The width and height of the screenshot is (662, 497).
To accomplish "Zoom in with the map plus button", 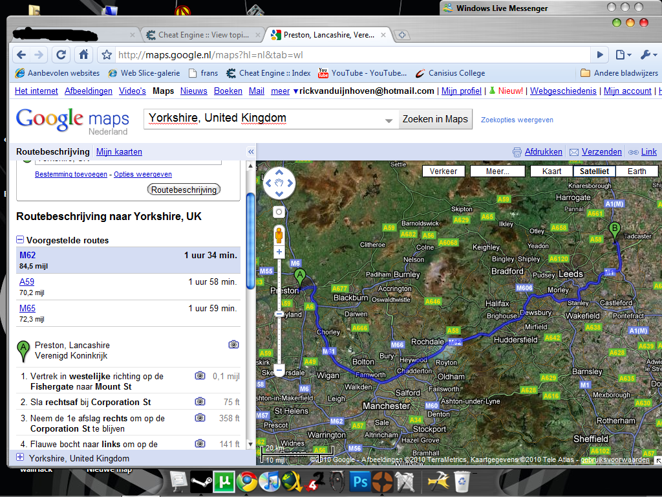I will (279, 252).
